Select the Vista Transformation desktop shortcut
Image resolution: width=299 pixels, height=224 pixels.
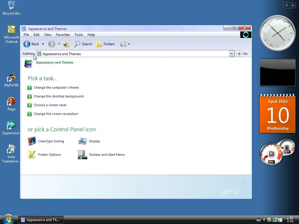click(x=11, y=153)
